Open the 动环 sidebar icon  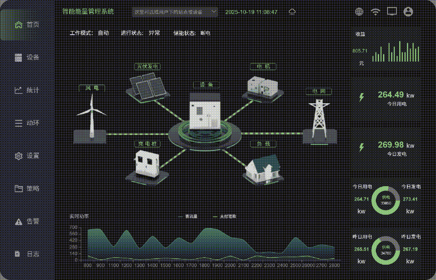[18, 123]
